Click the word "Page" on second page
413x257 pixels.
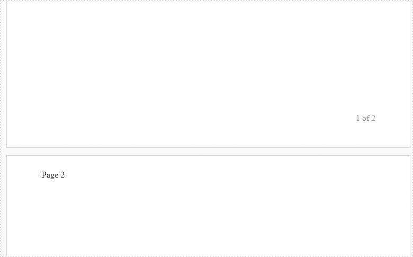click(x=50, y=175)
